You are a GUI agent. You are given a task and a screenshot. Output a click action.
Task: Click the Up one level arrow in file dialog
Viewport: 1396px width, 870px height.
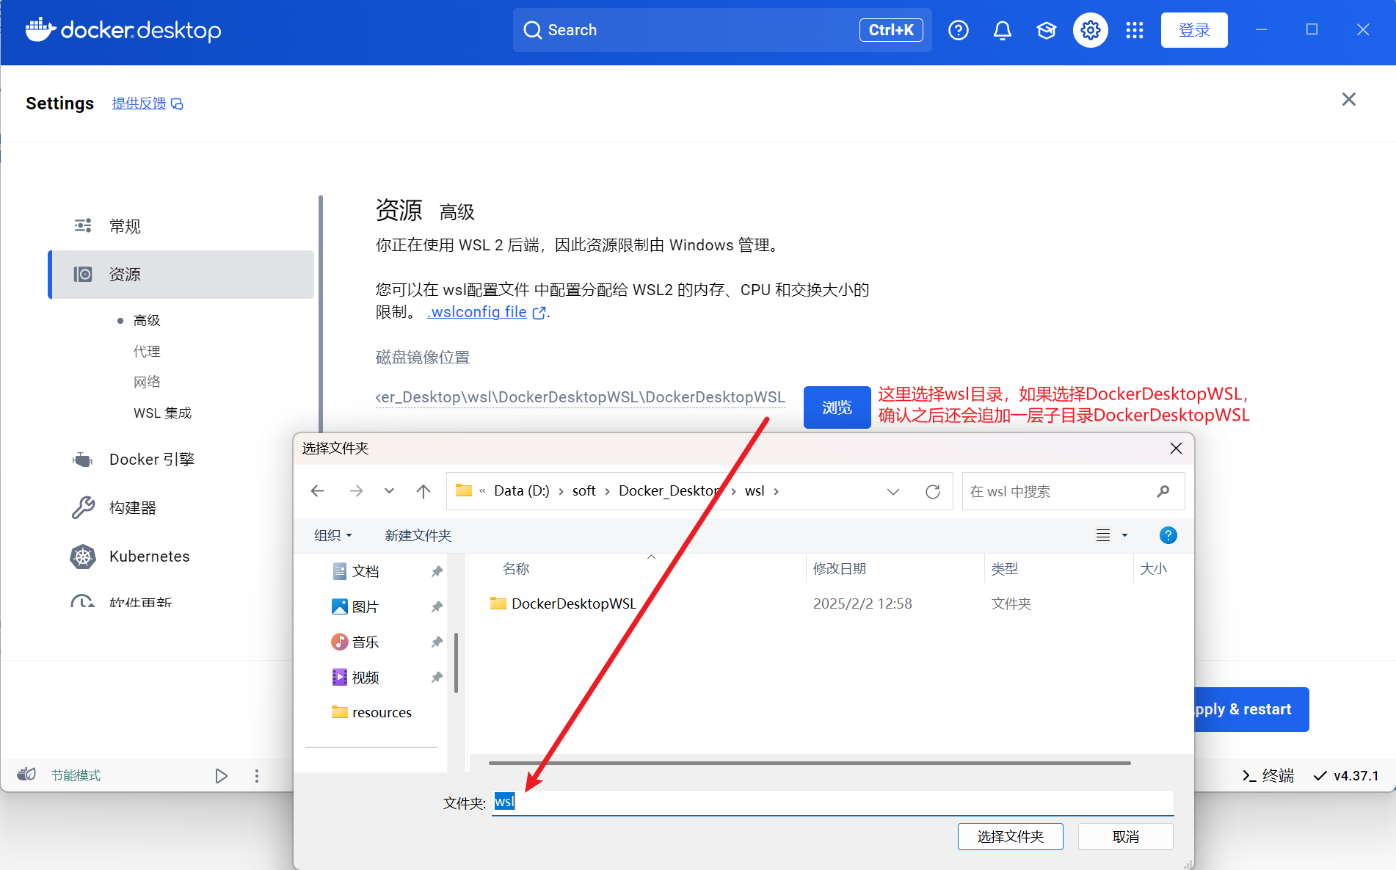pyautogui.click(x=423, y=491)
